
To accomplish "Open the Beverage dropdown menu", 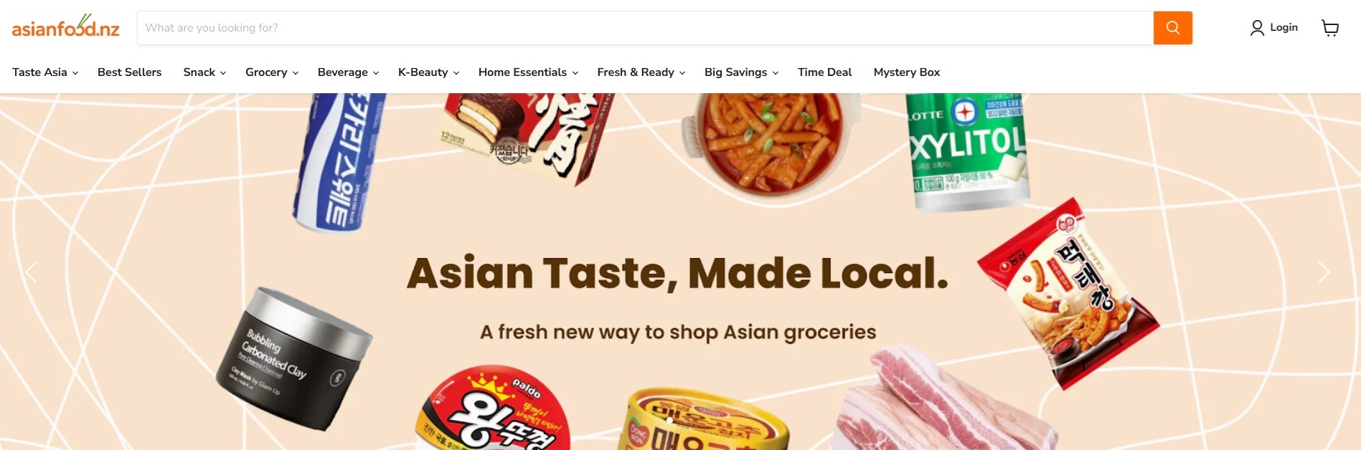I will point(348,72).
